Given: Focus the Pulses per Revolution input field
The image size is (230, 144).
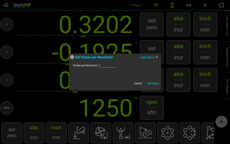Looking at the screenshot, I should [x=107, y=65].
